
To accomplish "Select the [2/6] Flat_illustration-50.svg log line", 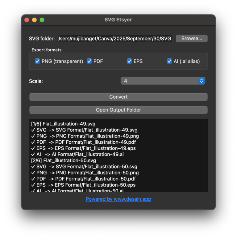I will click(64, 160).
